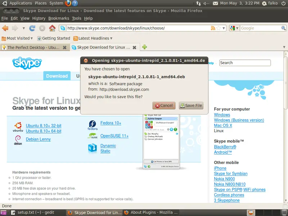Launch Firefox from the top panel icon
The width and height of the screenshot is (288, 216).
[68, 3]
